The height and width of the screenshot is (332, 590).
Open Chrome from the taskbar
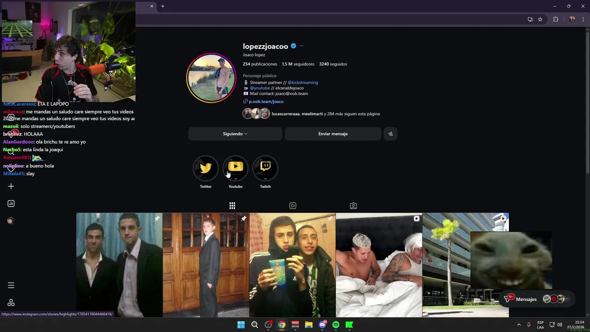(x=282, y=325)
